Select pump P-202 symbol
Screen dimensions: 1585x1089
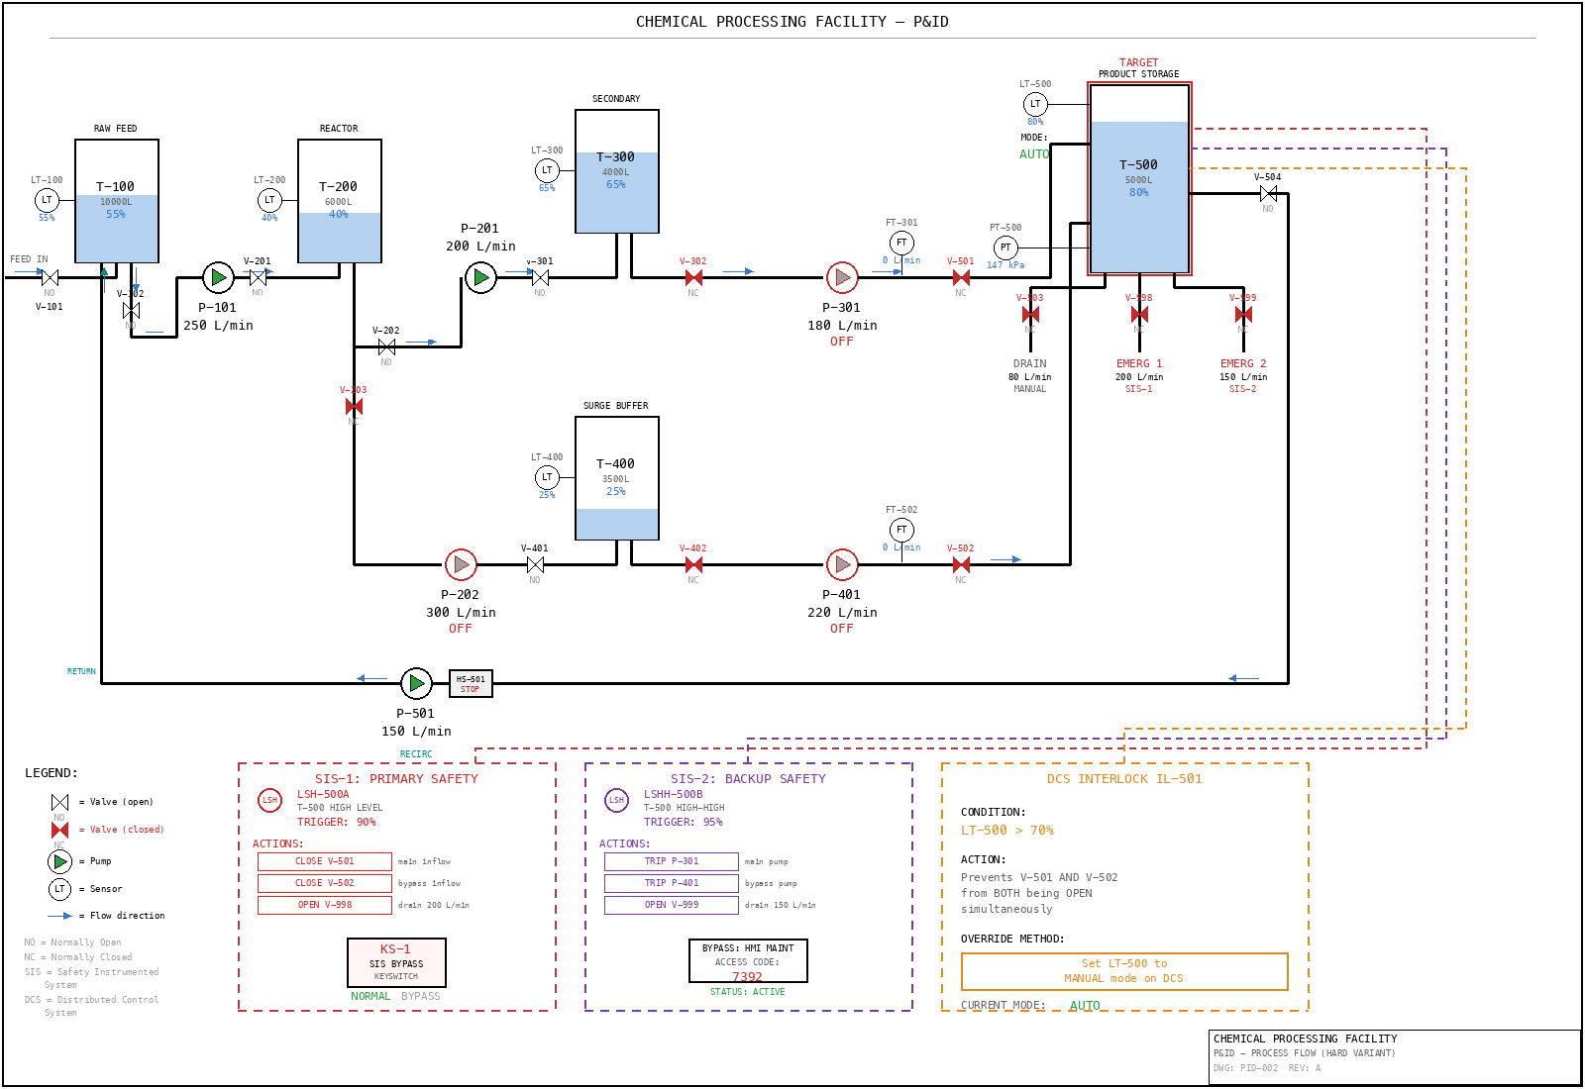click(461, 565)
